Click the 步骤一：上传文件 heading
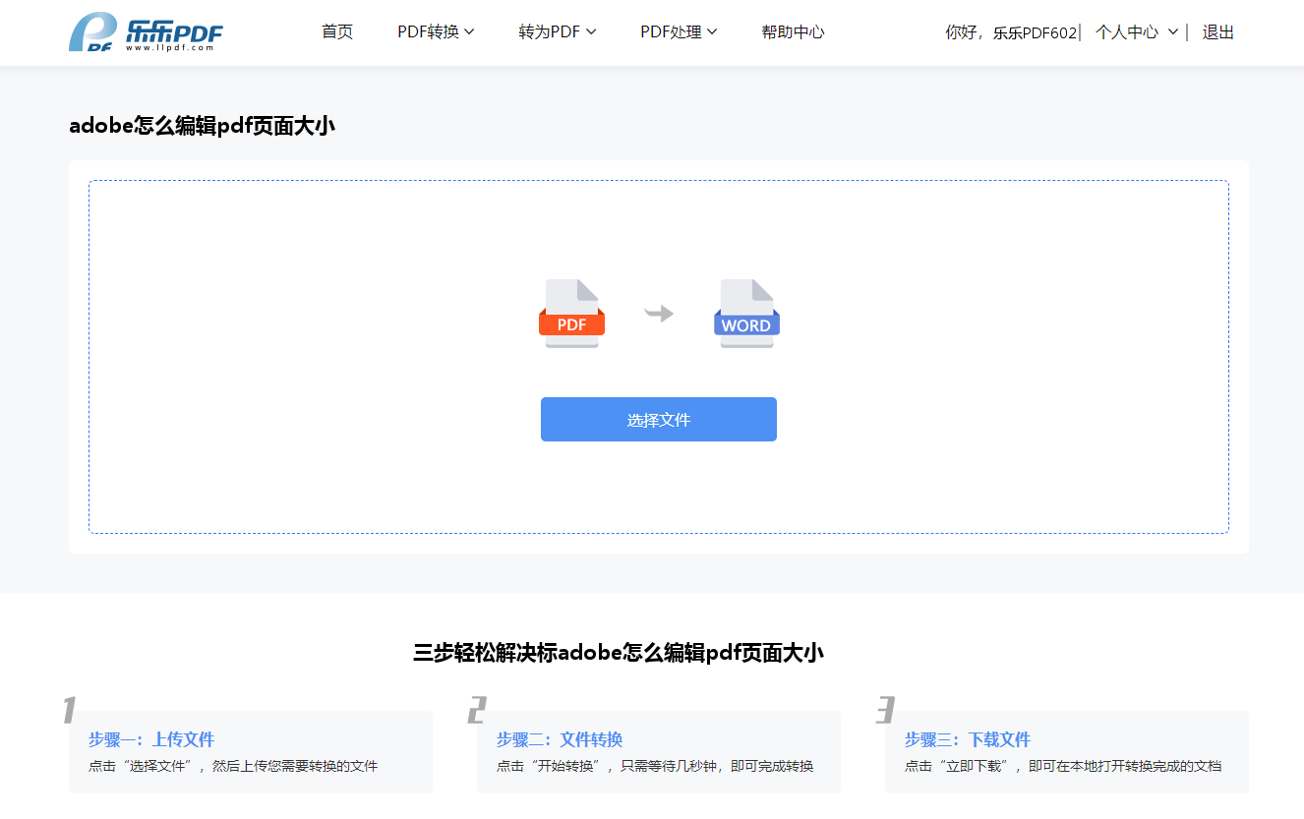Viewport: 1304px width, 819px height. 151,739
